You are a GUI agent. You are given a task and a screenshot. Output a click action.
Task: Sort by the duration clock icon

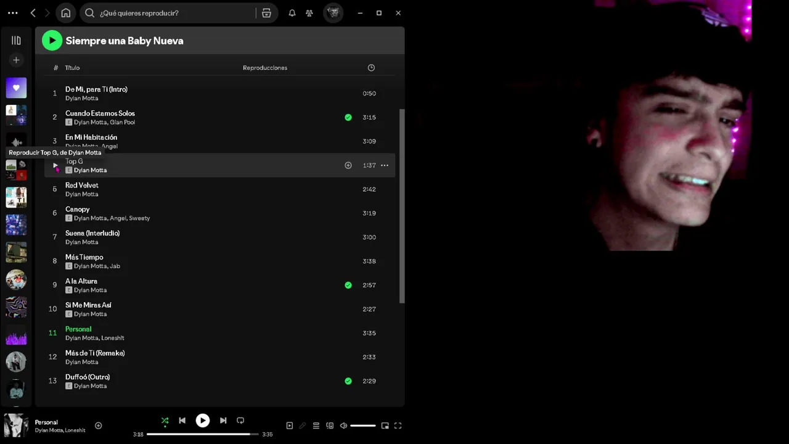371,68
